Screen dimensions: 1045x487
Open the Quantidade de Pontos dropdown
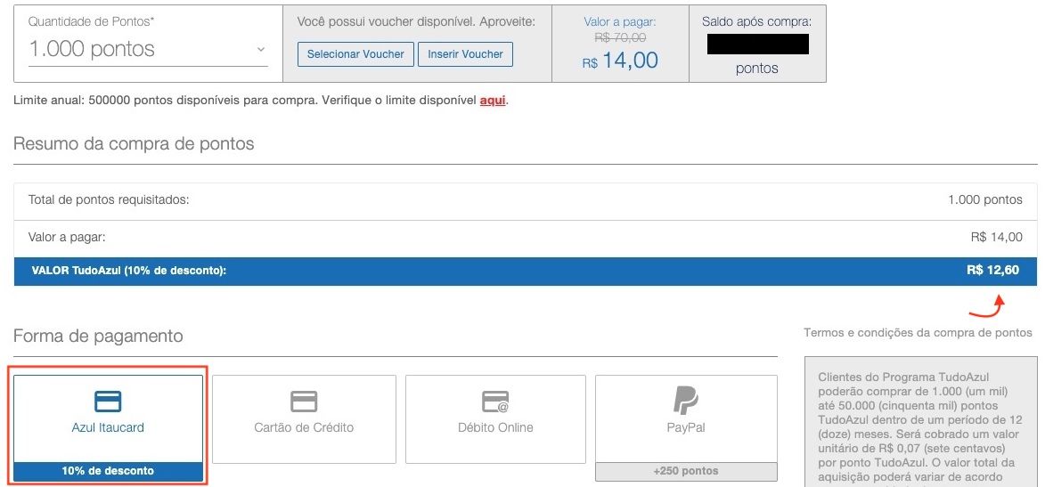[x=147, y=49]
